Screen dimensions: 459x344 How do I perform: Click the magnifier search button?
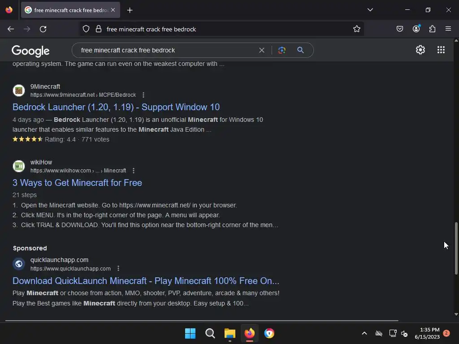(300, 50)
